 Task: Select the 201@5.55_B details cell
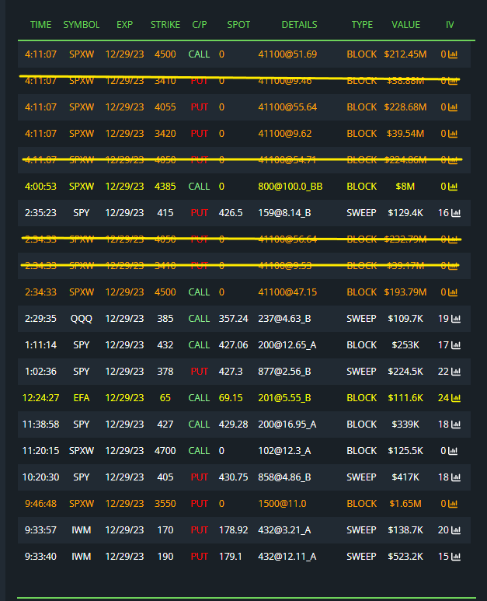click(x=284, y=398)
